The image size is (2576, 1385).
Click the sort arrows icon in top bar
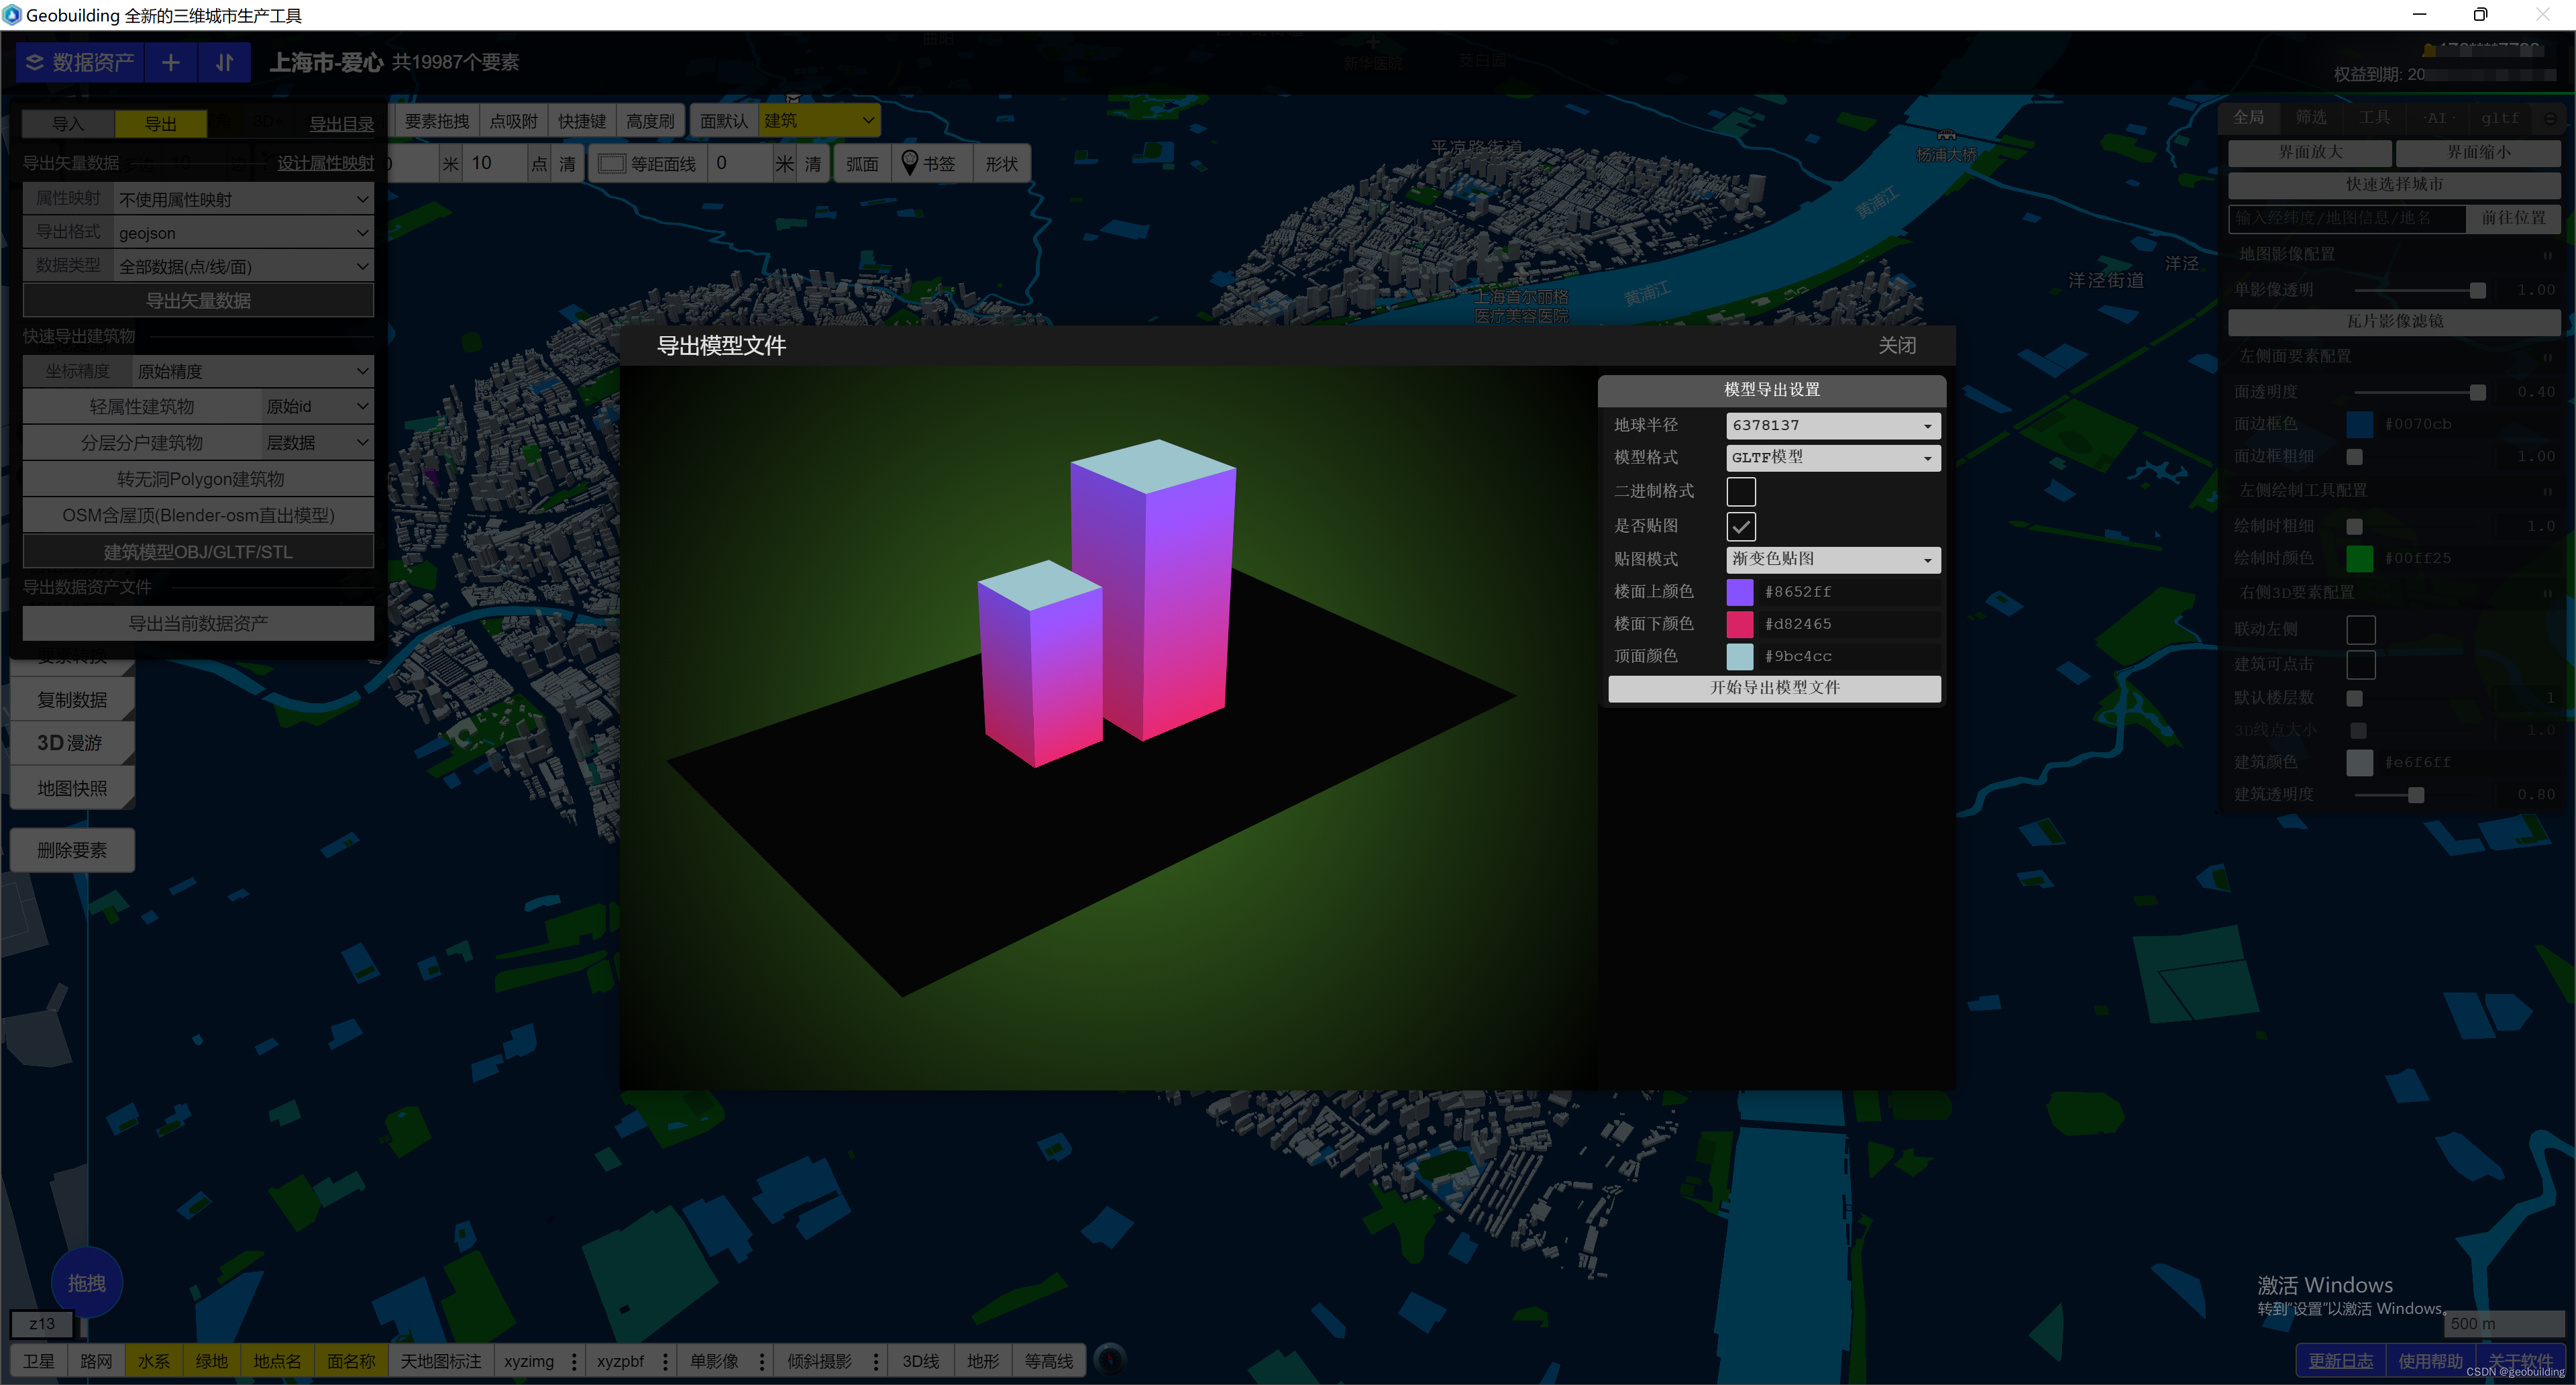(x=225, y=62)
